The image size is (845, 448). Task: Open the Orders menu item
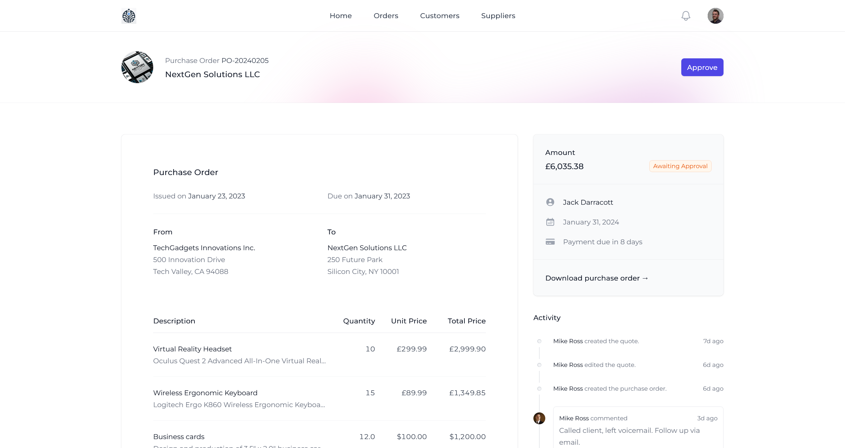pyautogui.click(x=386, y=16)
